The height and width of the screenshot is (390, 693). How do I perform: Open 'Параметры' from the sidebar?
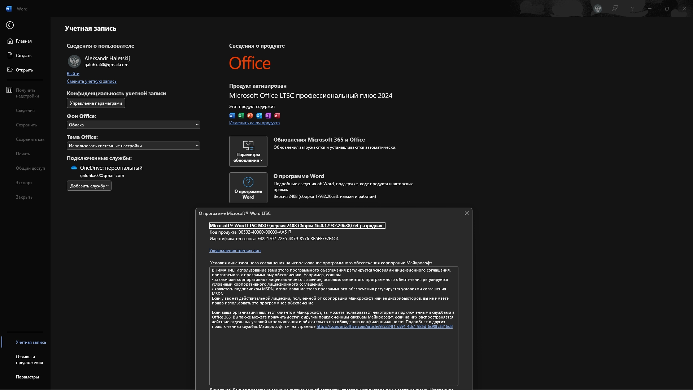27,377
